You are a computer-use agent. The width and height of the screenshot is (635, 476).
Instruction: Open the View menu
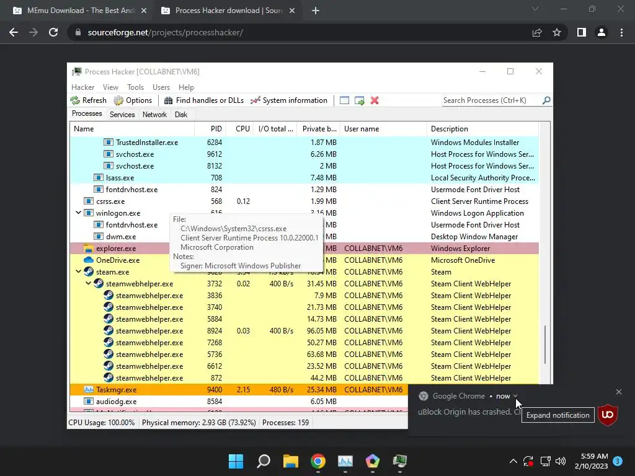(110, 87)
